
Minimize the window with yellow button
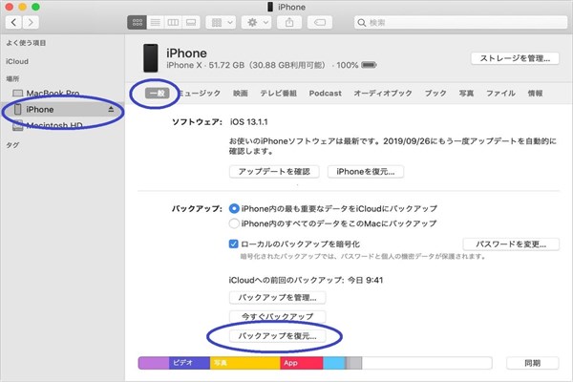coord(22,7)
